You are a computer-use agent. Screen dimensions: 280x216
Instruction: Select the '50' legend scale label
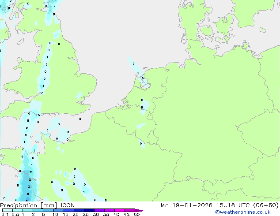(137, 214)
